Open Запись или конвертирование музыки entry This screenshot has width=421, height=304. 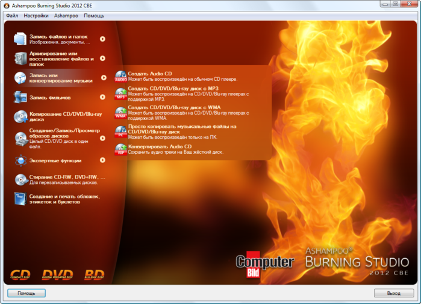click(x=60, y=78)
